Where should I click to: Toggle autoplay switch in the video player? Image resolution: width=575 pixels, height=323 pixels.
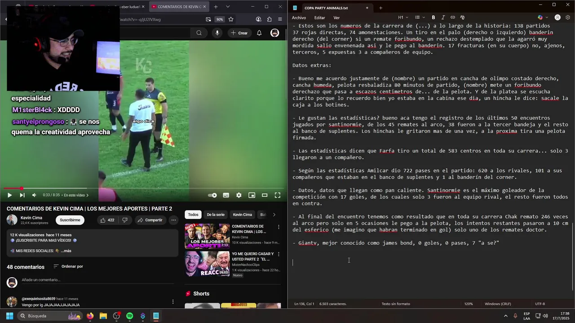tap(212, 195)
